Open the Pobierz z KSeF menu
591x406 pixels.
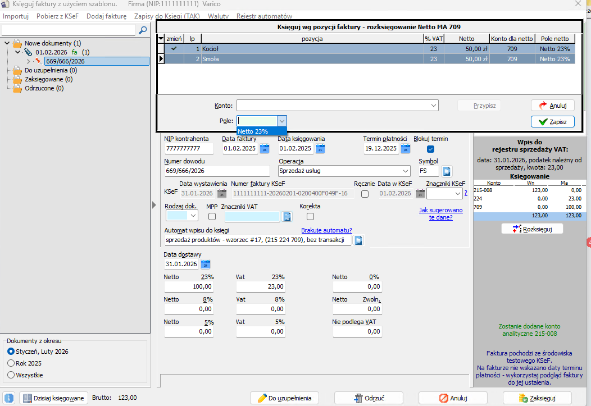[58, 16]
